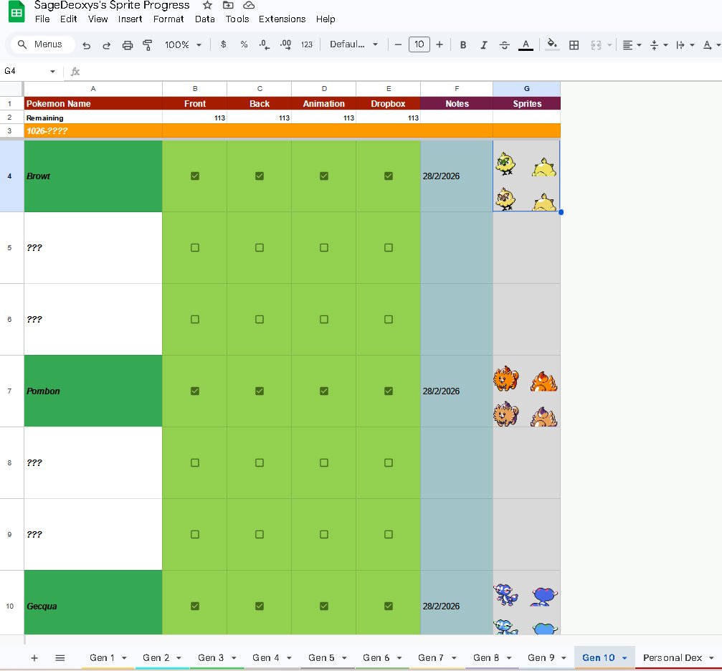Screen dimensions: 722x671
Task: Expand the vertical align dropdown
Action: click(x=666, y=45)
